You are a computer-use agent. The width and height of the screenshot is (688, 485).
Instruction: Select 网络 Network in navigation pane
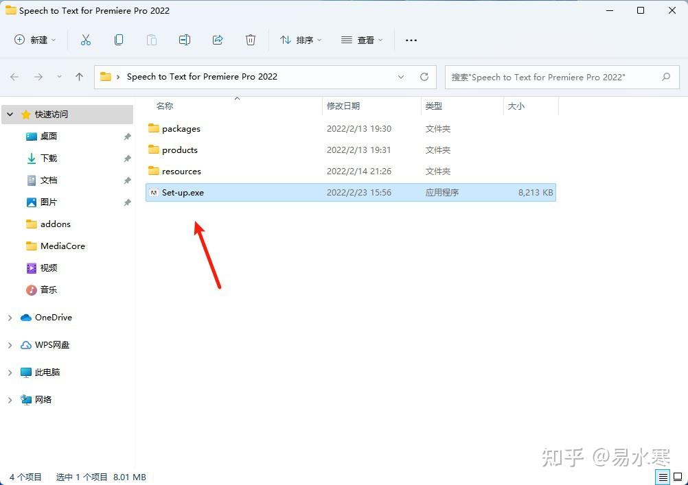click(43, 399)
